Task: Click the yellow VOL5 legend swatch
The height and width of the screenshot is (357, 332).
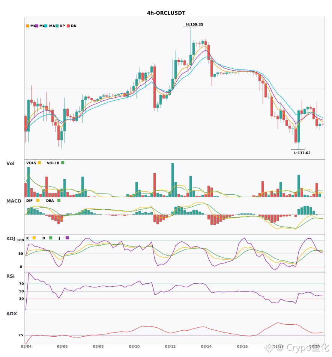Action: pos(39,163)
